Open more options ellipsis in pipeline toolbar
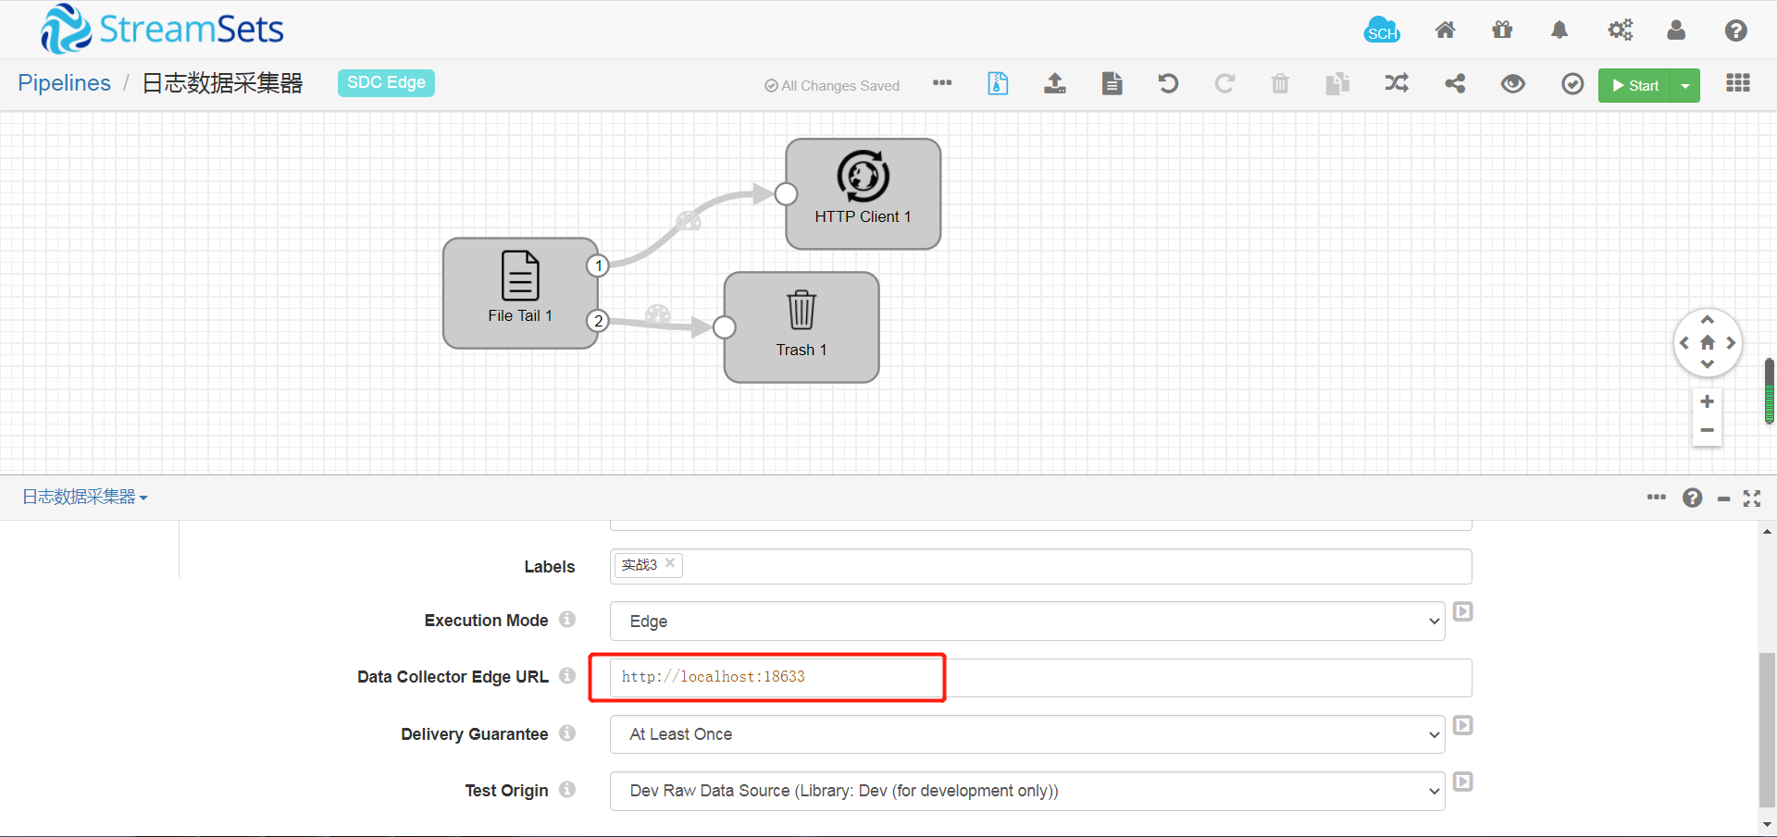This screenshot has width=1777, height=837. point(942,83)
